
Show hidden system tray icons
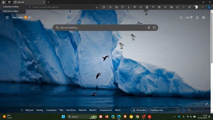click(174, 117)
